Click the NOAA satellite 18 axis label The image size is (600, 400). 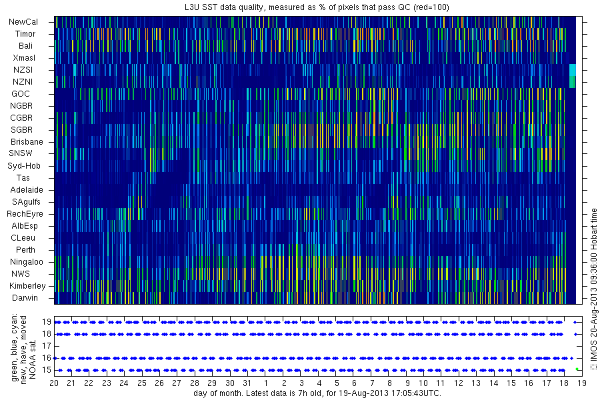pyautogui.click(x=47, y=334)
